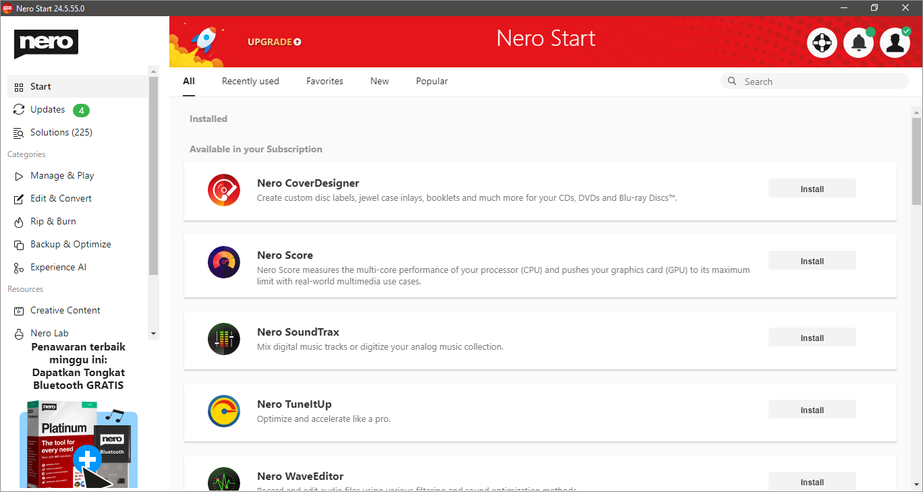The height and width of the screenshot is (492, 923).
Task: Click the "Installed" section heading
Action: (208, 119)
